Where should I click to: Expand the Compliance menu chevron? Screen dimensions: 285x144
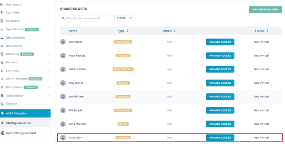pyautogui.click(x=49, y=87)
